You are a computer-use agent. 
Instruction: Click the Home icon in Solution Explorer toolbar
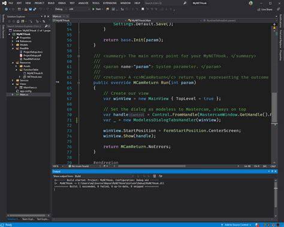coord(18,22)
